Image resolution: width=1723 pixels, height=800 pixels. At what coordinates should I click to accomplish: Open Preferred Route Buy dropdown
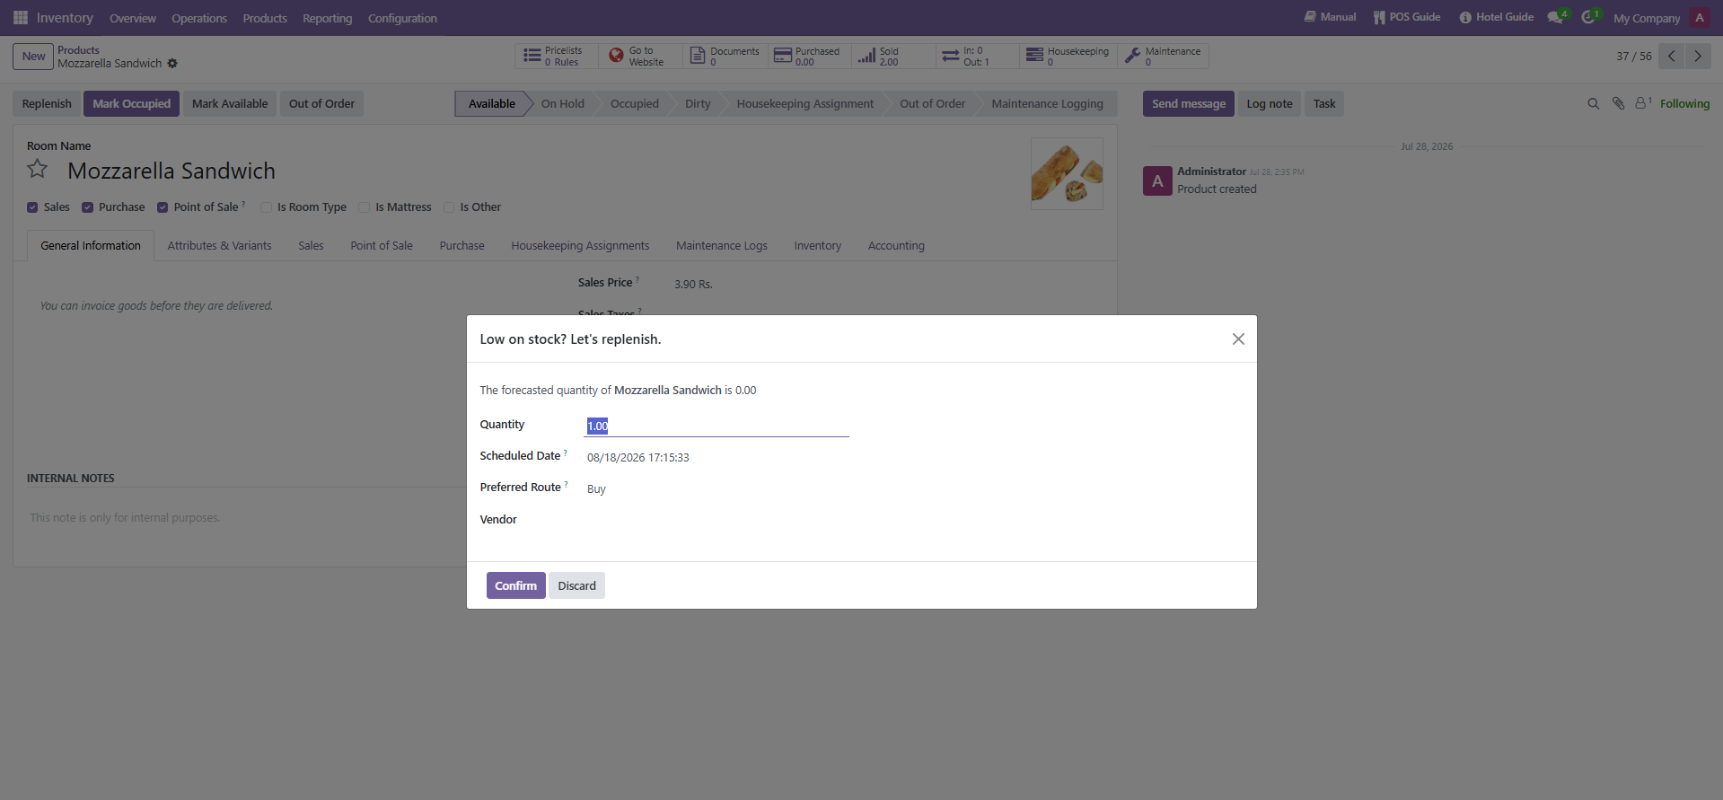(x=717, y=488)
